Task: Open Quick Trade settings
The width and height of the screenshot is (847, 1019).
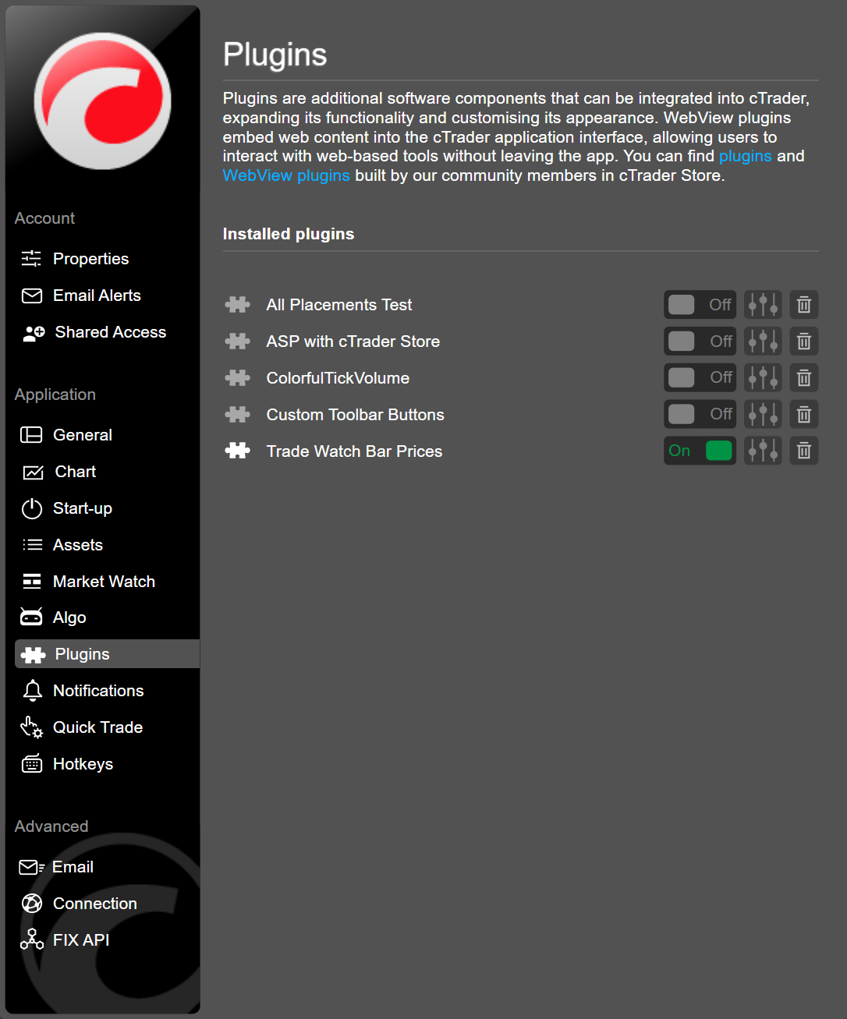Action: (x=97, y=727)
